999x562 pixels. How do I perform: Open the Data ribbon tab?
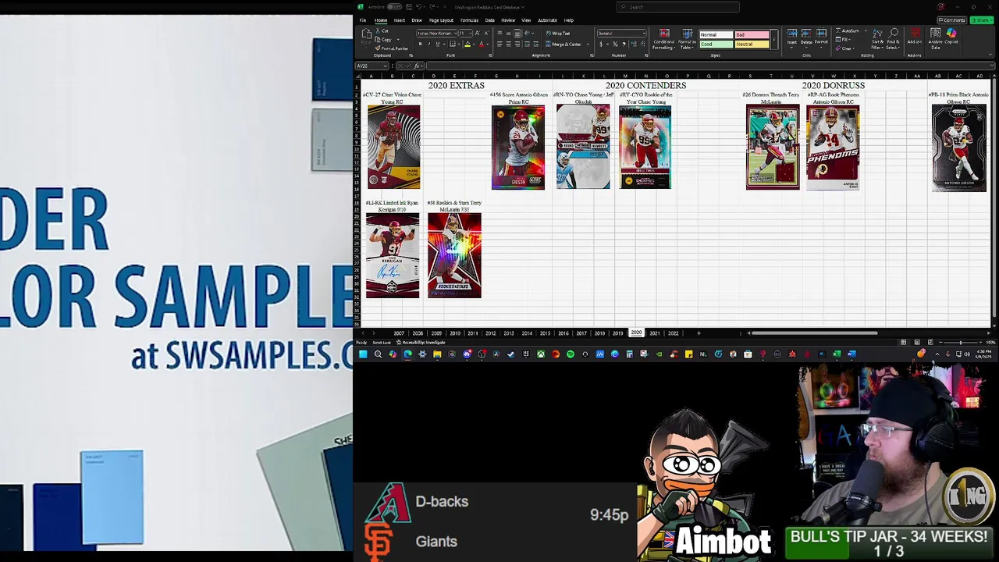coord(489,20)
